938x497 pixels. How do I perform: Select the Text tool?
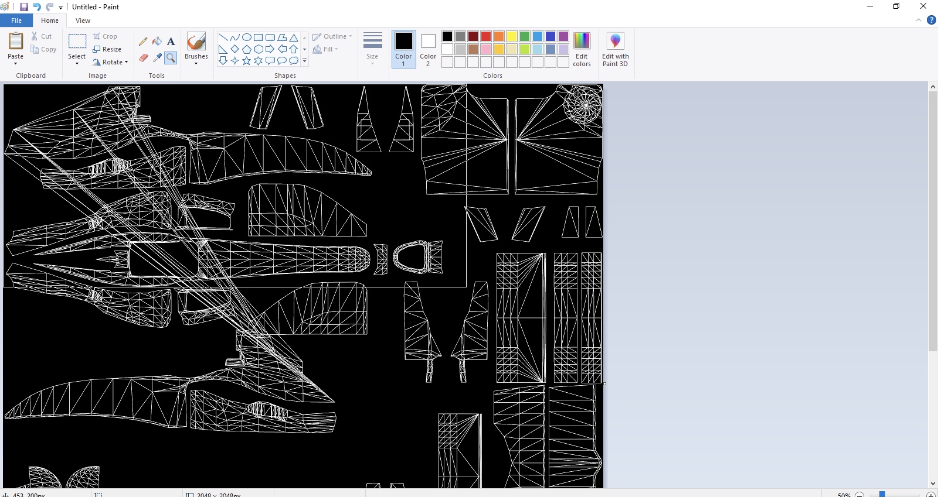(x=171, y=42)
